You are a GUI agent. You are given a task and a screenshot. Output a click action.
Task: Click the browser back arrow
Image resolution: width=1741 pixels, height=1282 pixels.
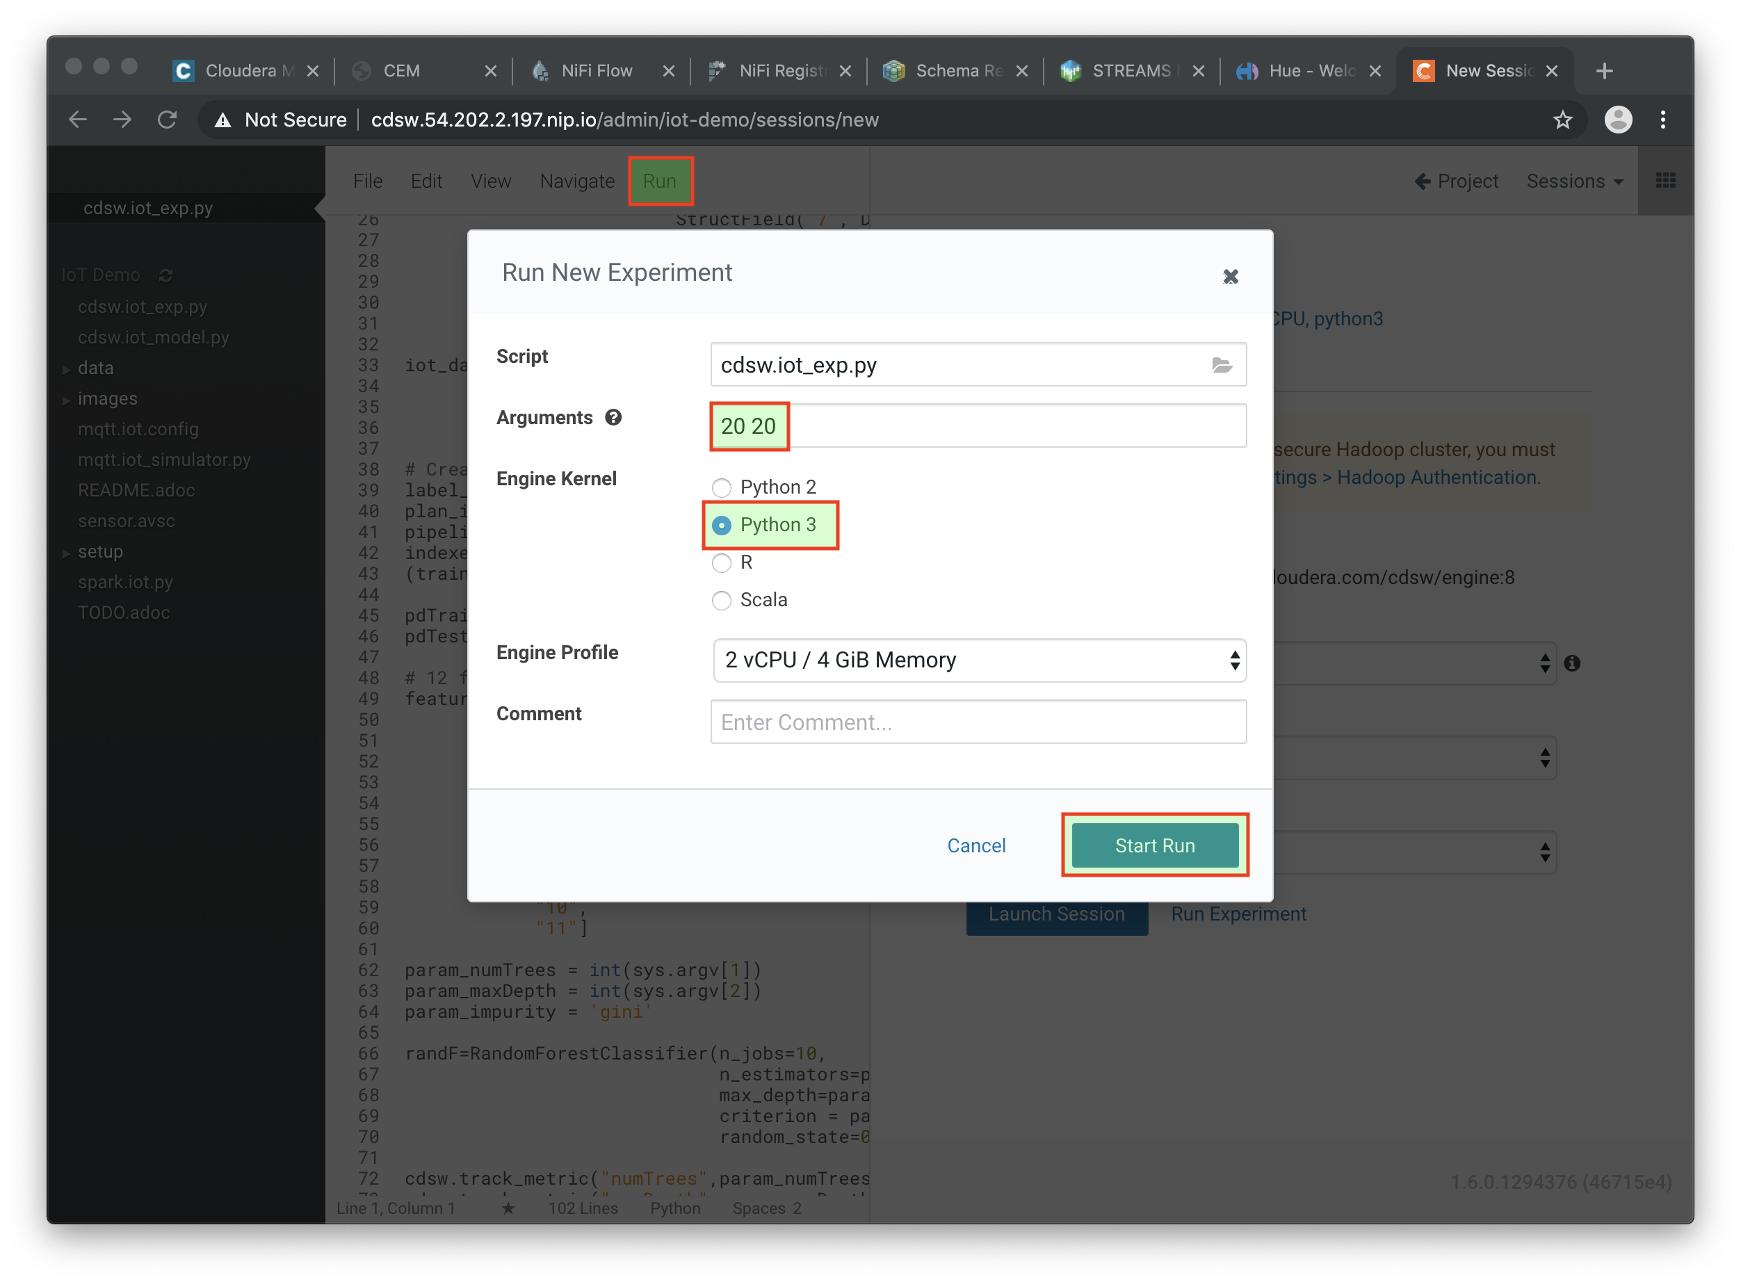(78, 120)
